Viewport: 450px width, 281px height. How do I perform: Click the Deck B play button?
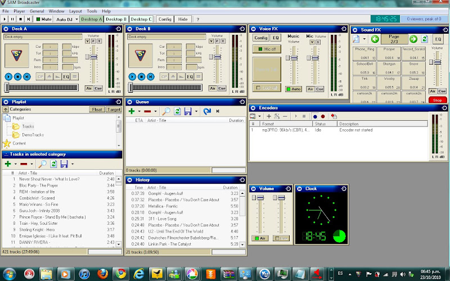(132, 76)
